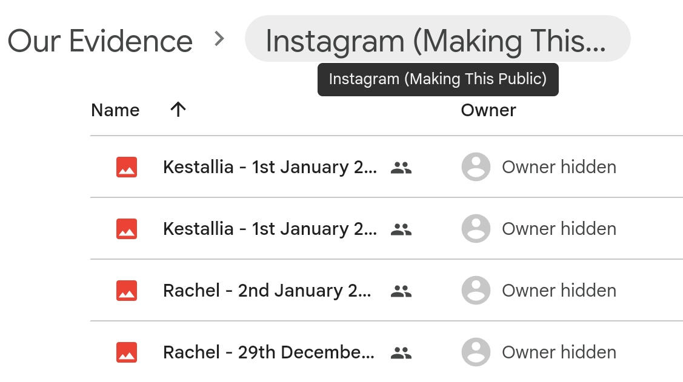Click shared icon on the second Kestallia file
This screenshot has height=382, width=683.
pyautogui.click(x=401, y=229)
